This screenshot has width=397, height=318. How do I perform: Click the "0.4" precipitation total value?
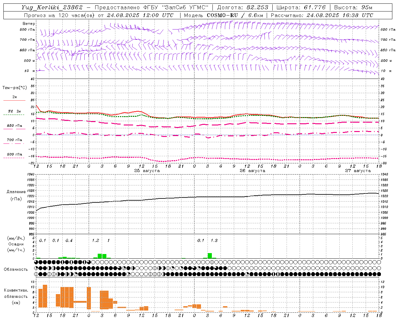69,241
